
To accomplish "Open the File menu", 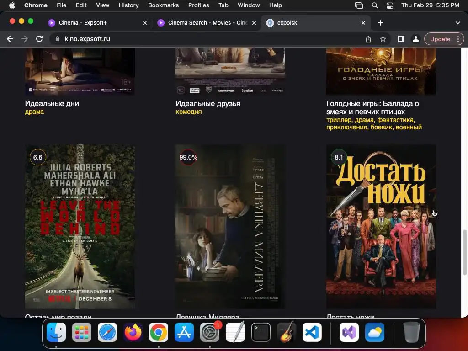I will tap(62, 5).
